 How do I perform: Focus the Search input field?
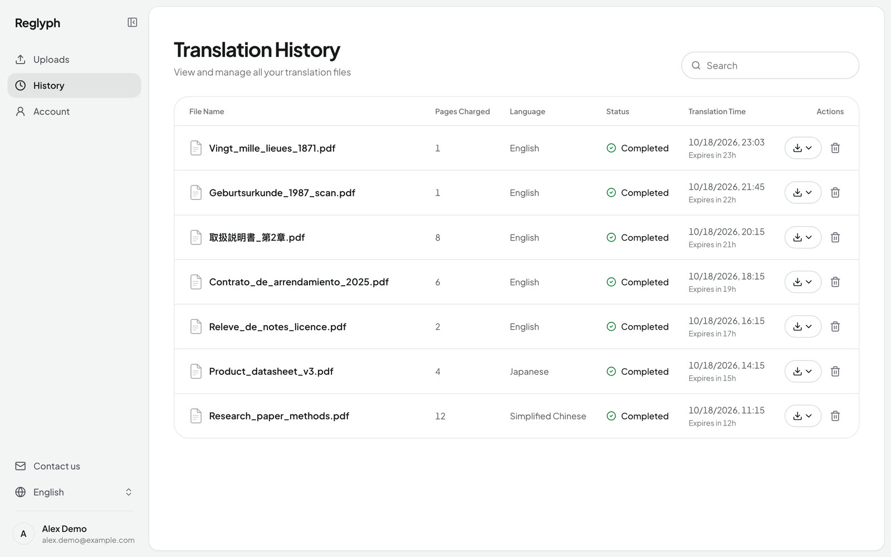point(770,66)
